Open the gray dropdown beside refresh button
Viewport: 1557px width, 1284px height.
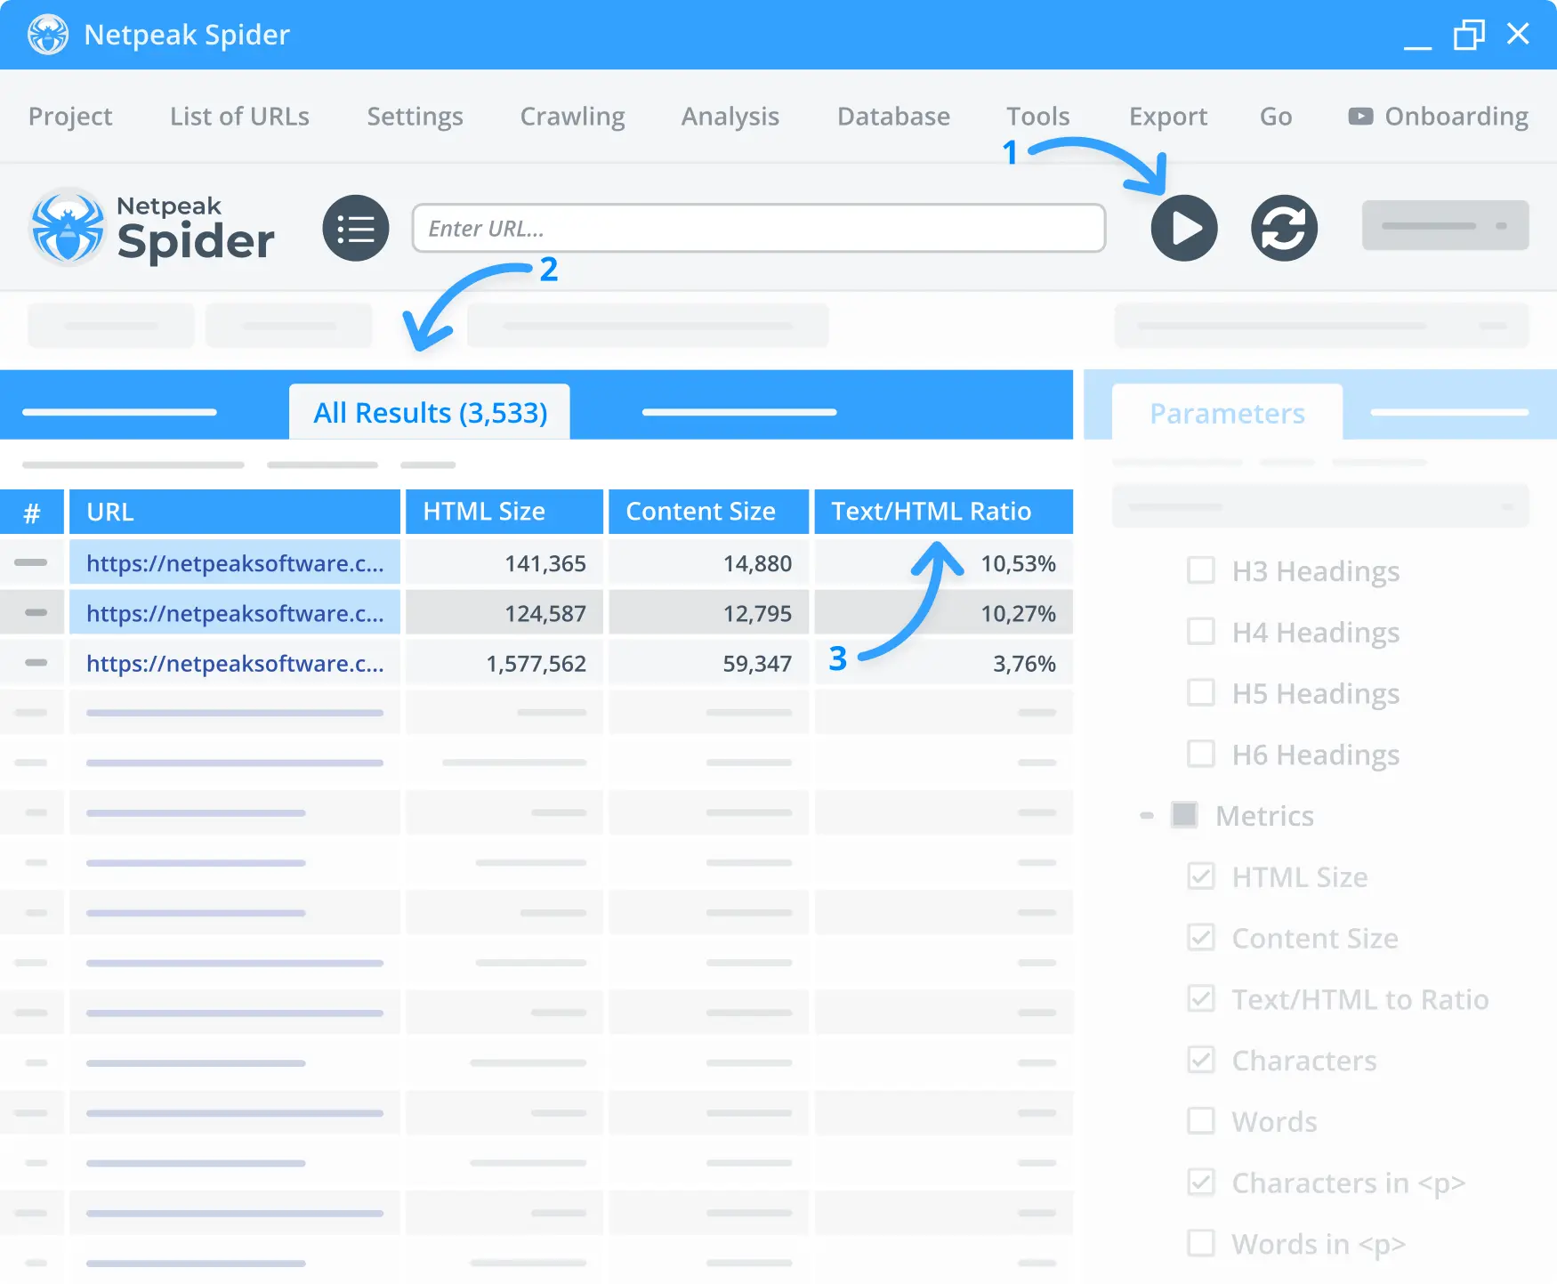click(x=1445, y=225)
